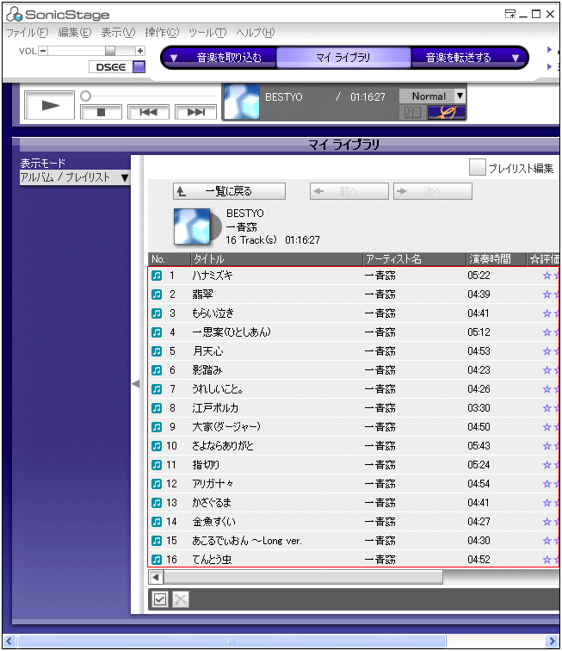Click music note icon of track てんとう虫
The image size is (562, 651).
[157, 560]
